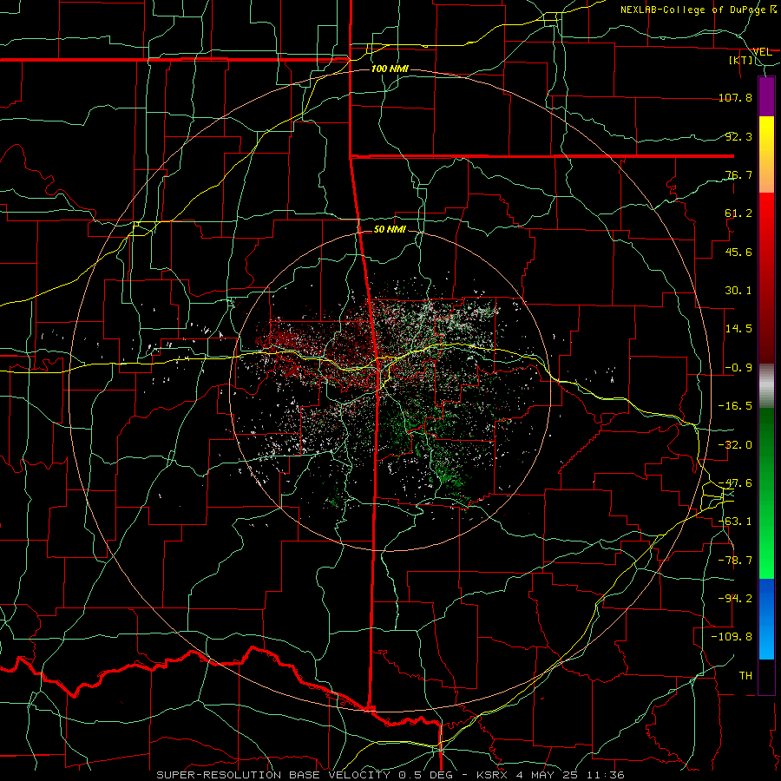Image resolution: width=781 pixels, height=781 pixels.
Task: Click the -0.9 velocity scale value
Action: [x=738, y=368]
